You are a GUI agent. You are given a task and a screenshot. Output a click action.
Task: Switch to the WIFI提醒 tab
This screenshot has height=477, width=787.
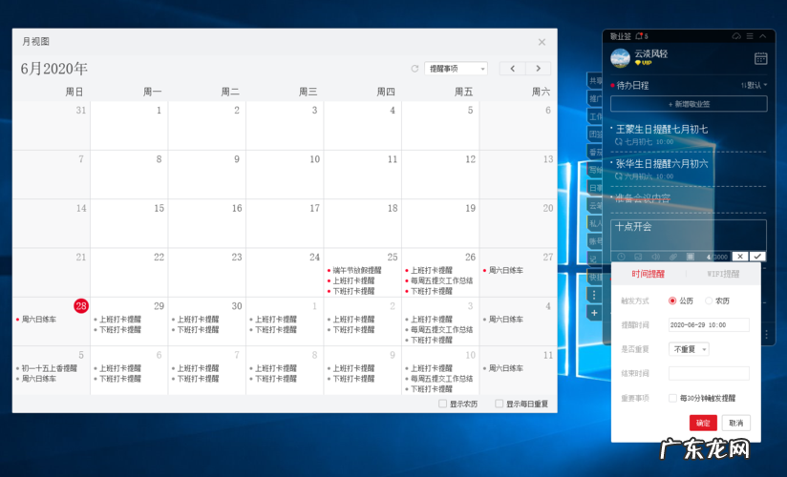click(723, 274)
